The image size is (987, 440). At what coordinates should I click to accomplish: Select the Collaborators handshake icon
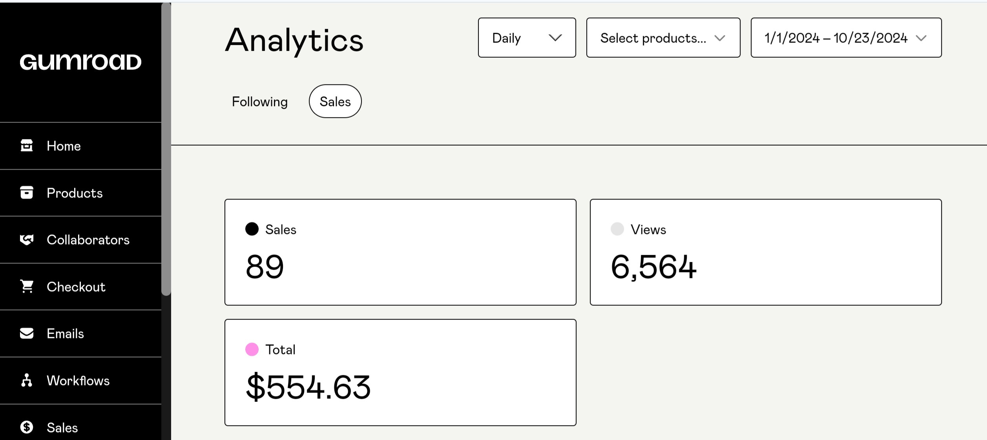pos(27,239)
